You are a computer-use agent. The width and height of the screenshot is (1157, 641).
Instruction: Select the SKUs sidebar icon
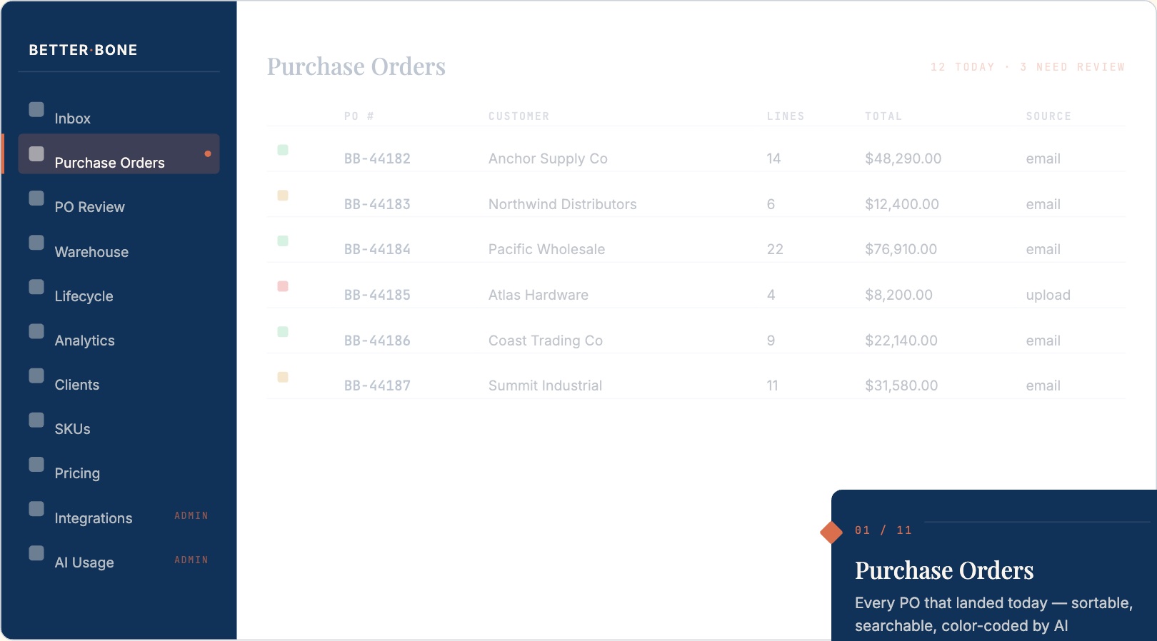[x=36, y=420]
